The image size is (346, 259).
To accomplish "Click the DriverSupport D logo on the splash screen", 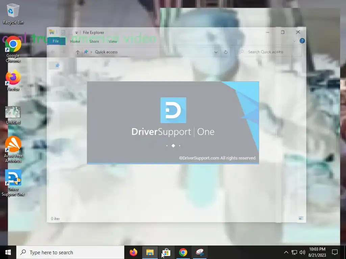I will [x=173, y=110].
